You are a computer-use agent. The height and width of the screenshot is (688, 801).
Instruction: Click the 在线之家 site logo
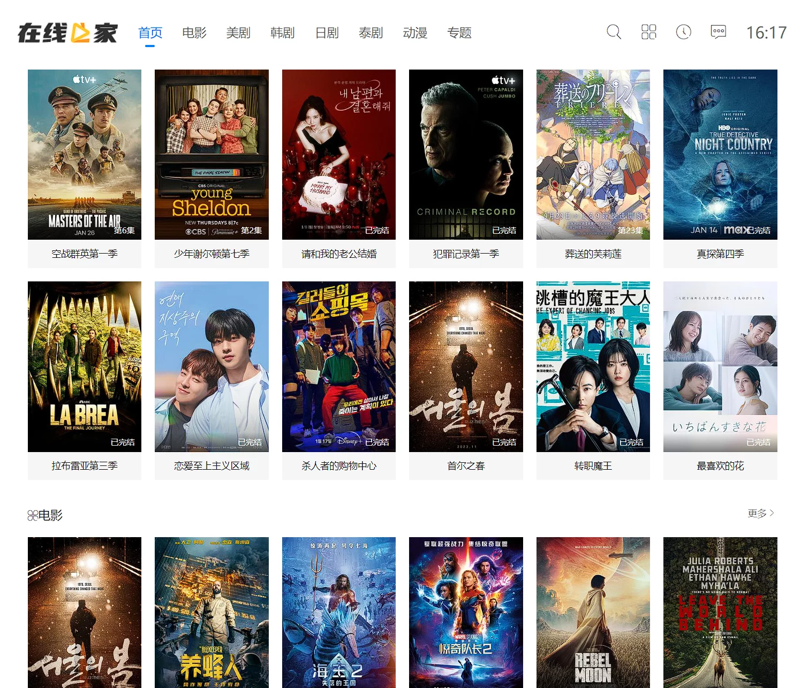[68, 33]
